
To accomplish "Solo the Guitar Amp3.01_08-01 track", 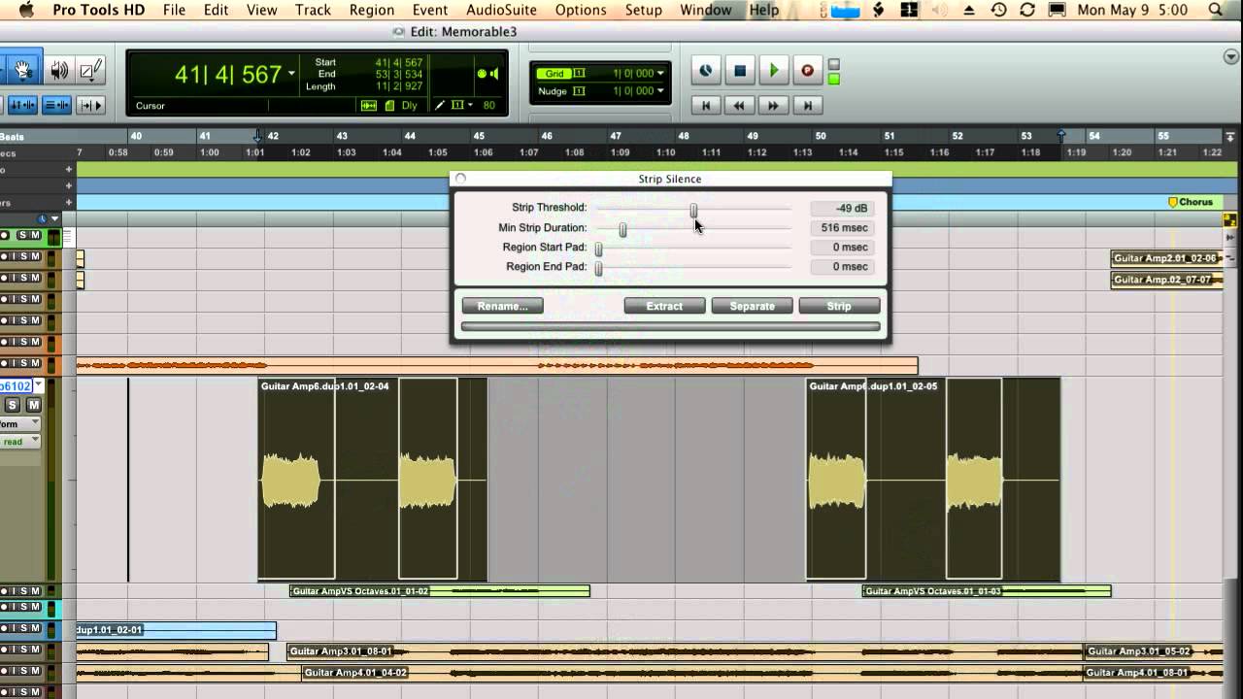I will click(22, 649).
